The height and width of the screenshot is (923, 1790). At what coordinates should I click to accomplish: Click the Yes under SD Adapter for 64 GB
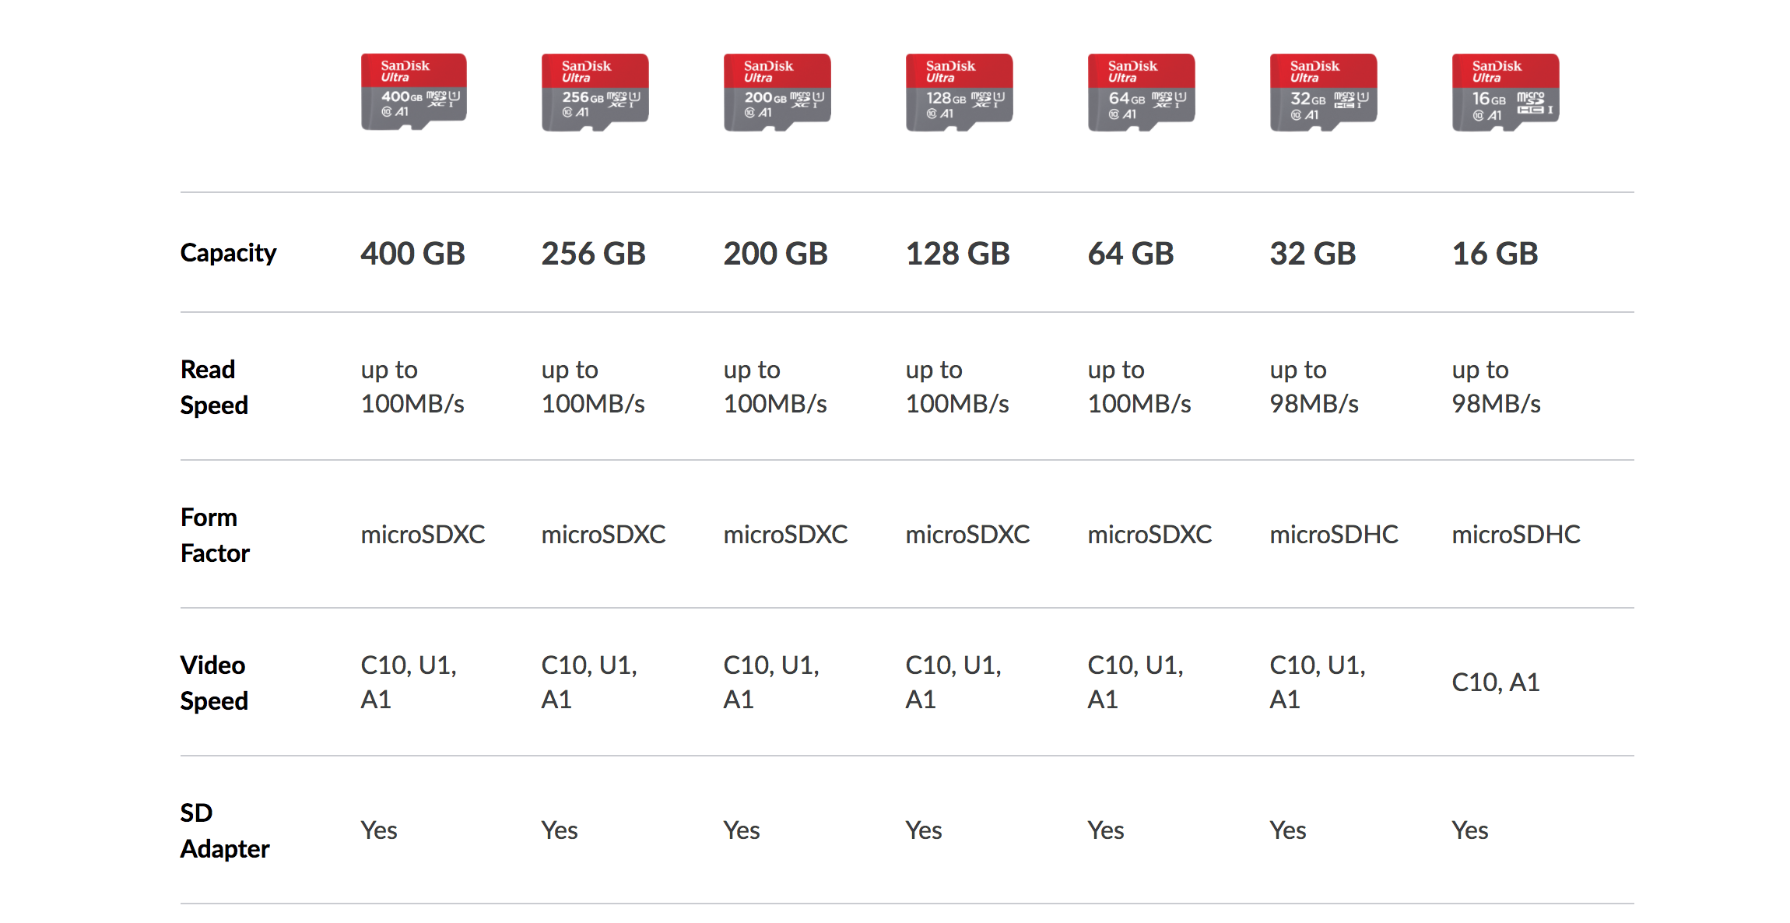coord(1106,830)
